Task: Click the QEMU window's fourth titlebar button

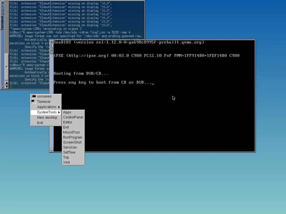Action: point(52,53)
